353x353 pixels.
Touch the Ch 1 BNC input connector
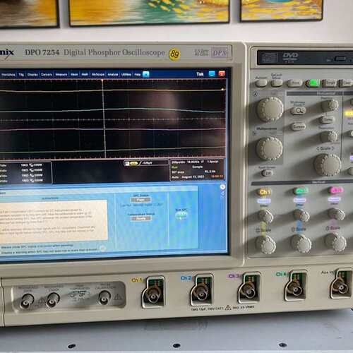[x=153, y=294]
